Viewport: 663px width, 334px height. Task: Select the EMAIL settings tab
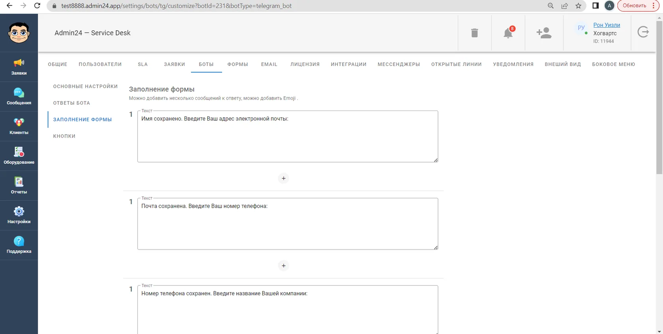point(269,64)
